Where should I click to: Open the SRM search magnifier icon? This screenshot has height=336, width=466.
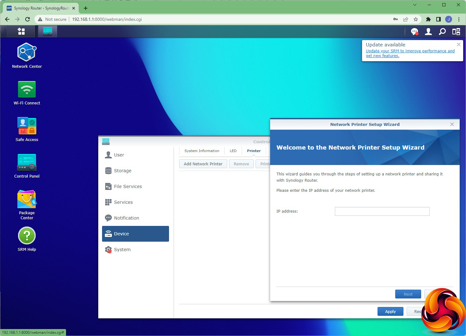(442, 32)
